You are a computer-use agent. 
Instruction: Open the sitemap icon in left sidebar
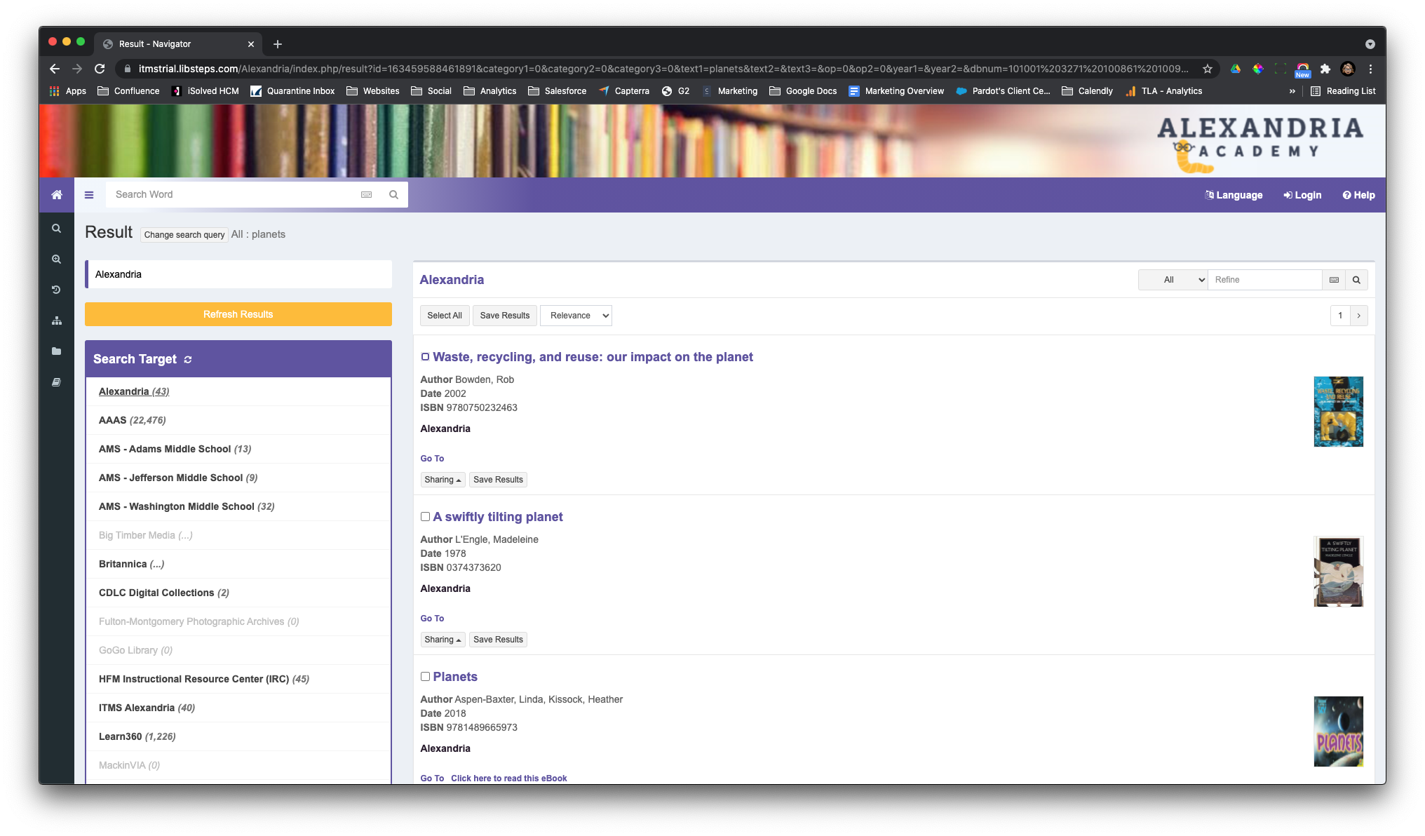click(x=57, y=321)
